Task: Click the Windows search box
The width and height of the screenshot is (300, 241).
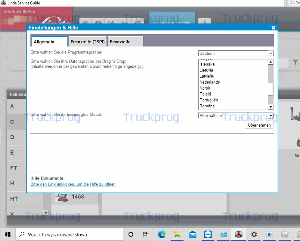Action: tap(69, 234)
